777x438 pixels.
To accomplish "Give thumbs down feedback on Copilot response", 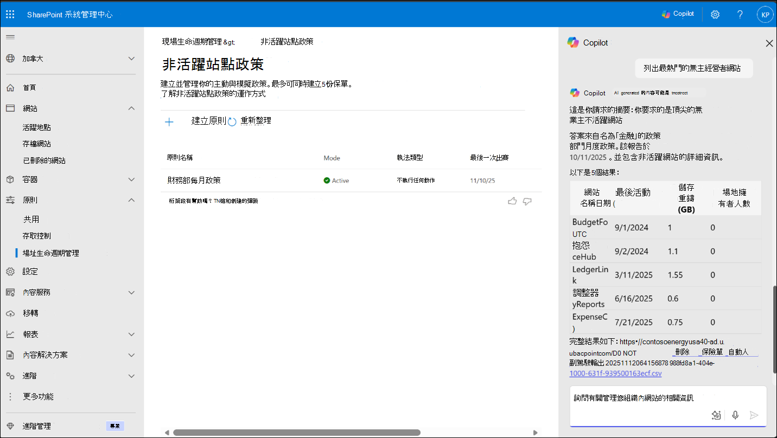I will [527, 201].
